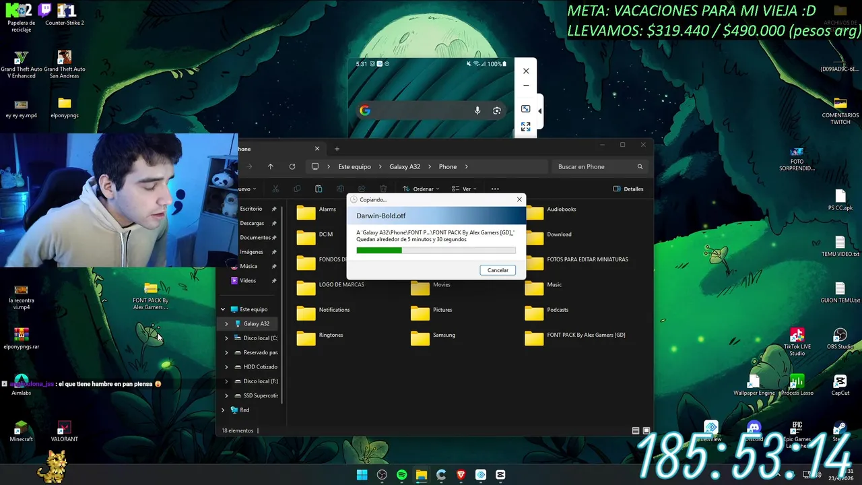Collapse the phone mirror side toolbar arrow
Viewport: 862px width, 485px height.
click(539, 111)
